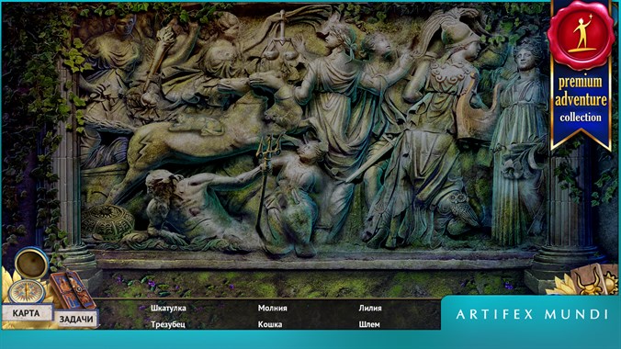Click the bull emblem tile icon
The image size is (621, 349).
589,280
